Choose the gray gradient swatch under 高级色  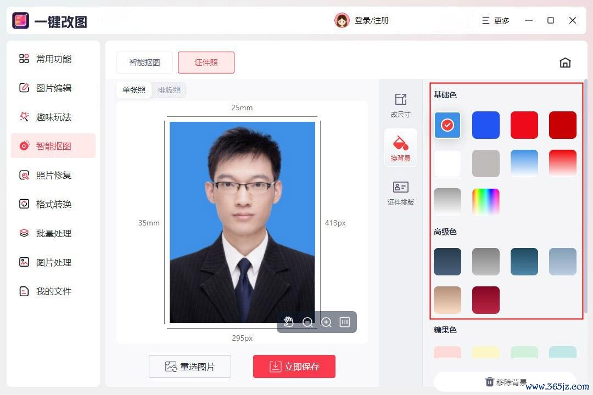tap(486, 262)
